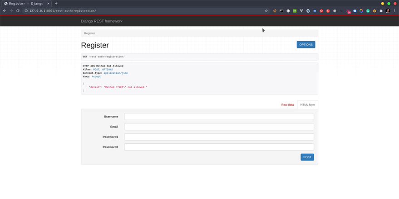Click the OPTIONS button

(306, 45)
